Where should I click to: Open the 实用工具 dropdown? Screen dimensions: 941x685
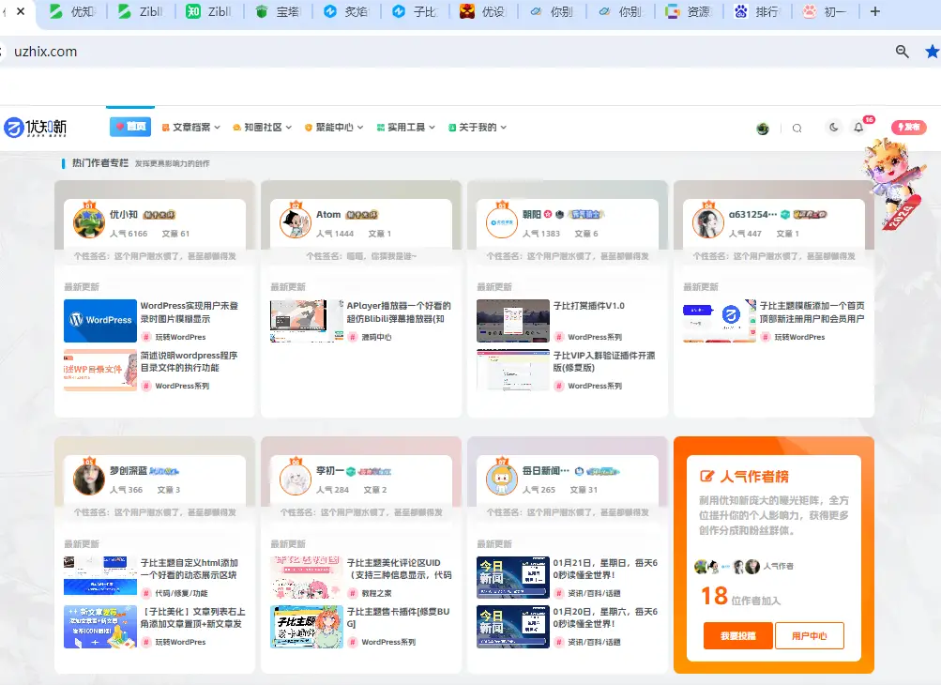(x=402, y=127)
